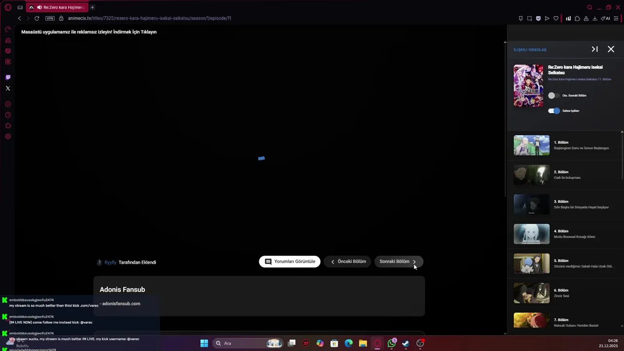Open GX Cleaner in the sidebar
The height and width of the screenshot is (351, 624).
click(x=8, y=40)
